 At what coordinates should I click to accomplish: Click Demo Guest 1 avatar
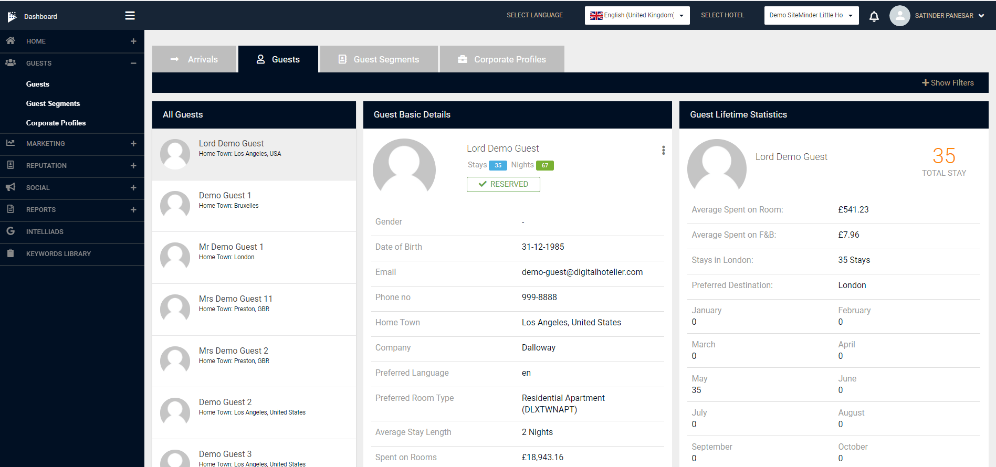175,206
